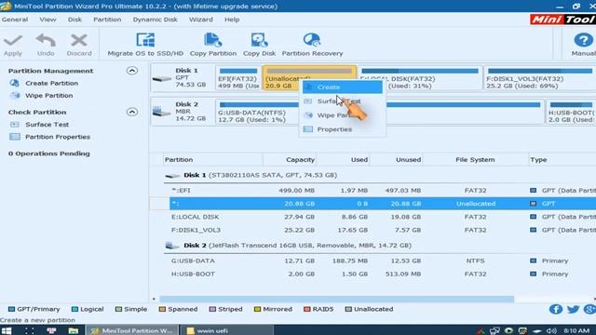Click Wipe Partition in the sidebar

click(x=48, y=96)
